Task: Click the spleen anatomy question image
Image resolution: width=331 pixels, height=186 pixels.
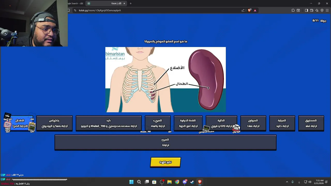Action: 165,80
